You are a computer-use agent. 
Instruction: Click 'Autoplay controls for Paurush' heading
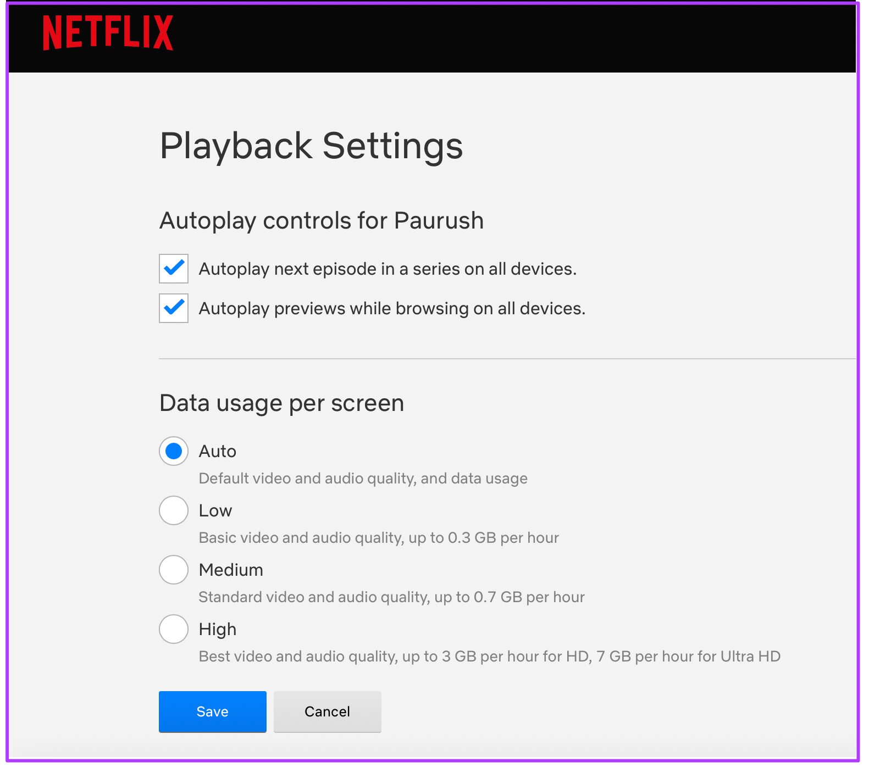pos(322,221)
